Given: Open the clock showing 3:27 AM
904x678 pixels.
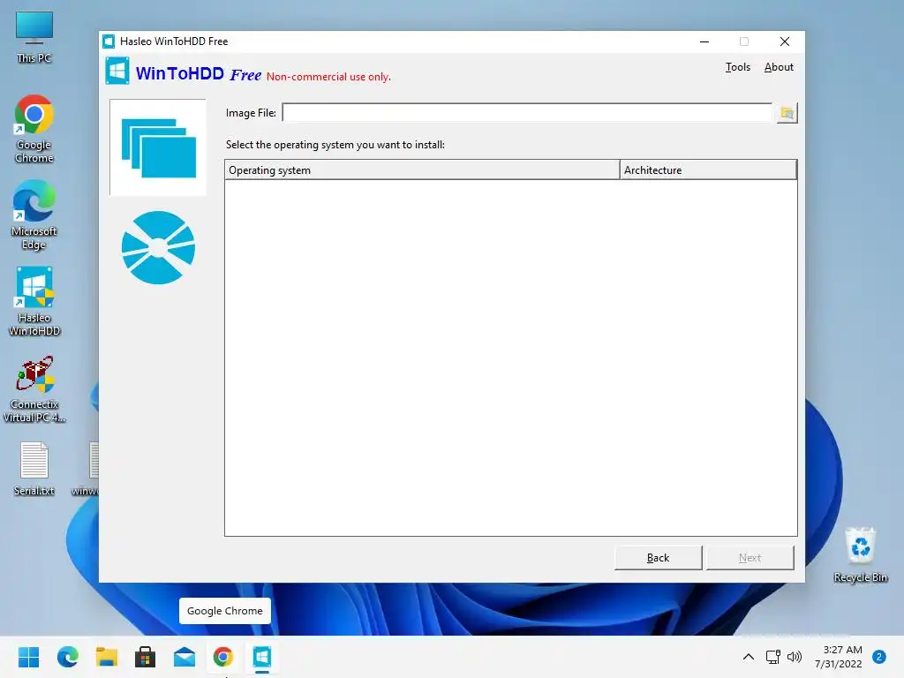Looking at the screenshot, I should click(839, 657).
